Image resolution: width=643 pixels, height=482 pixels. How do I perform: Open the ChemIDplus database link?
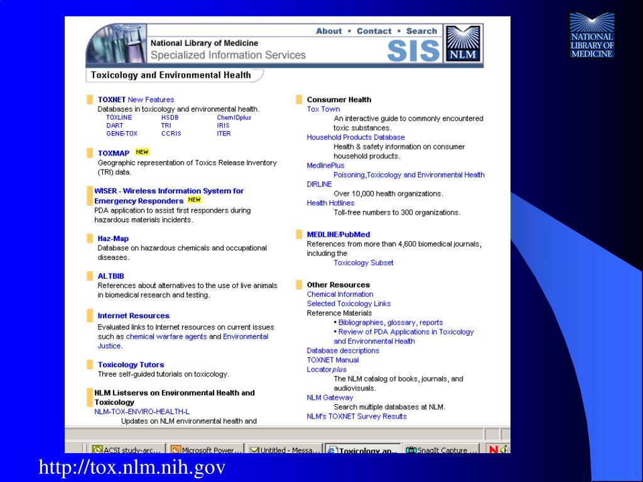234,117
